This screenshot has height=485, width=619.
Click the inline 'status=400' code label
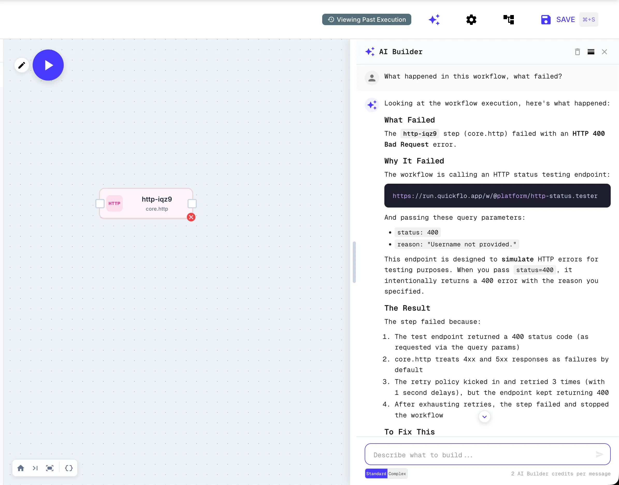pyautogui.click(x=535, y=270)
